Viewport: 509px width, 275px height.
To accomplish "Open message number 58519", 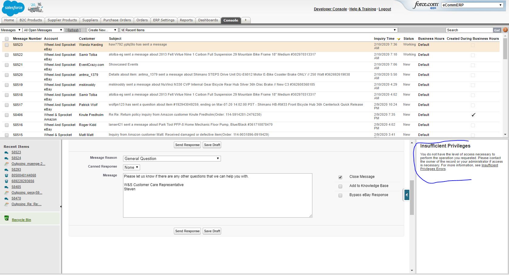I will [x=18, y=85].
